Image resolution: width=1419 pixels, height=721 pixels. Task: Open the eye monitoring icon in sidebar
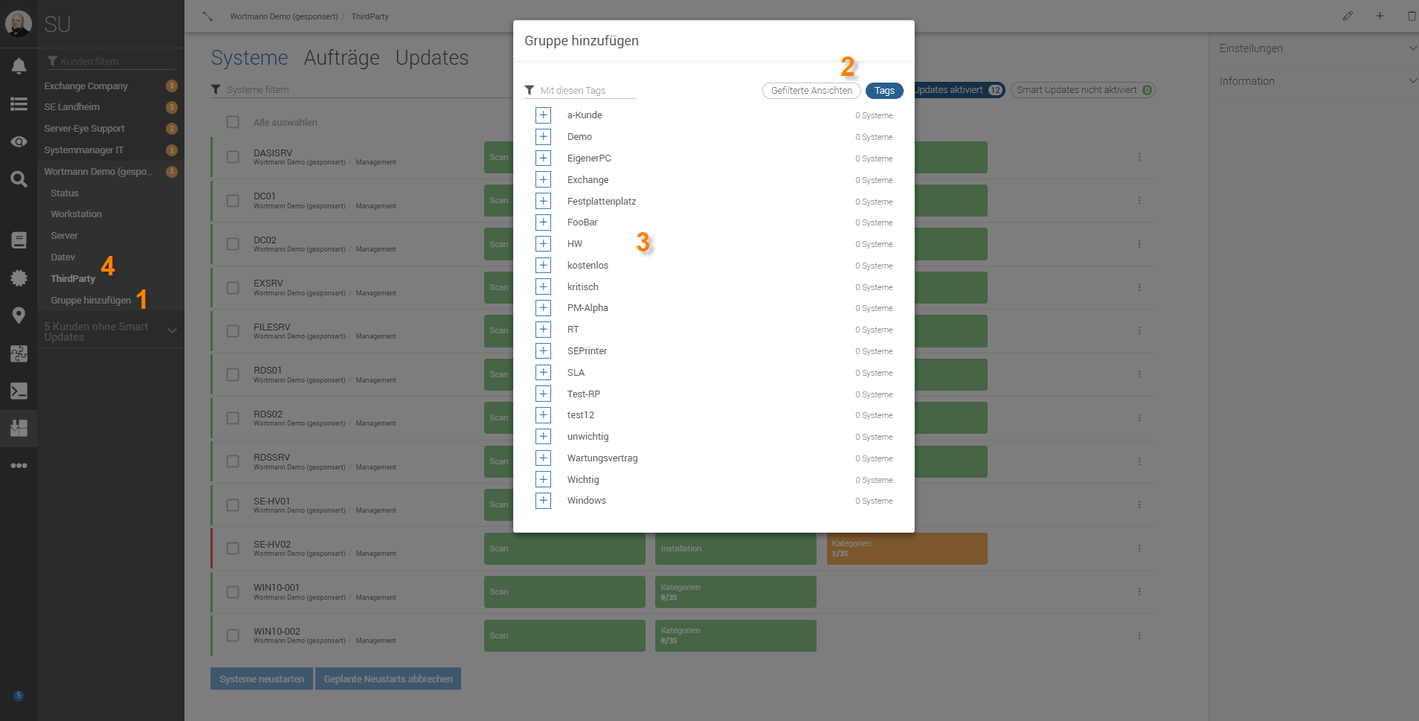point(19,141)
